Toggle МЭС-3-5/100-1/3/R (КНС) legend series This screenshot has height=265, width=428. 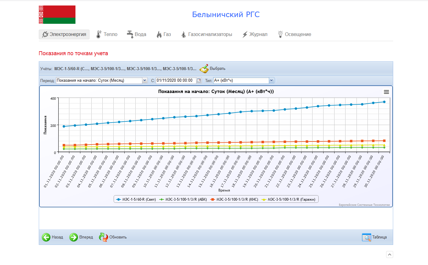[x=234, y=199]
